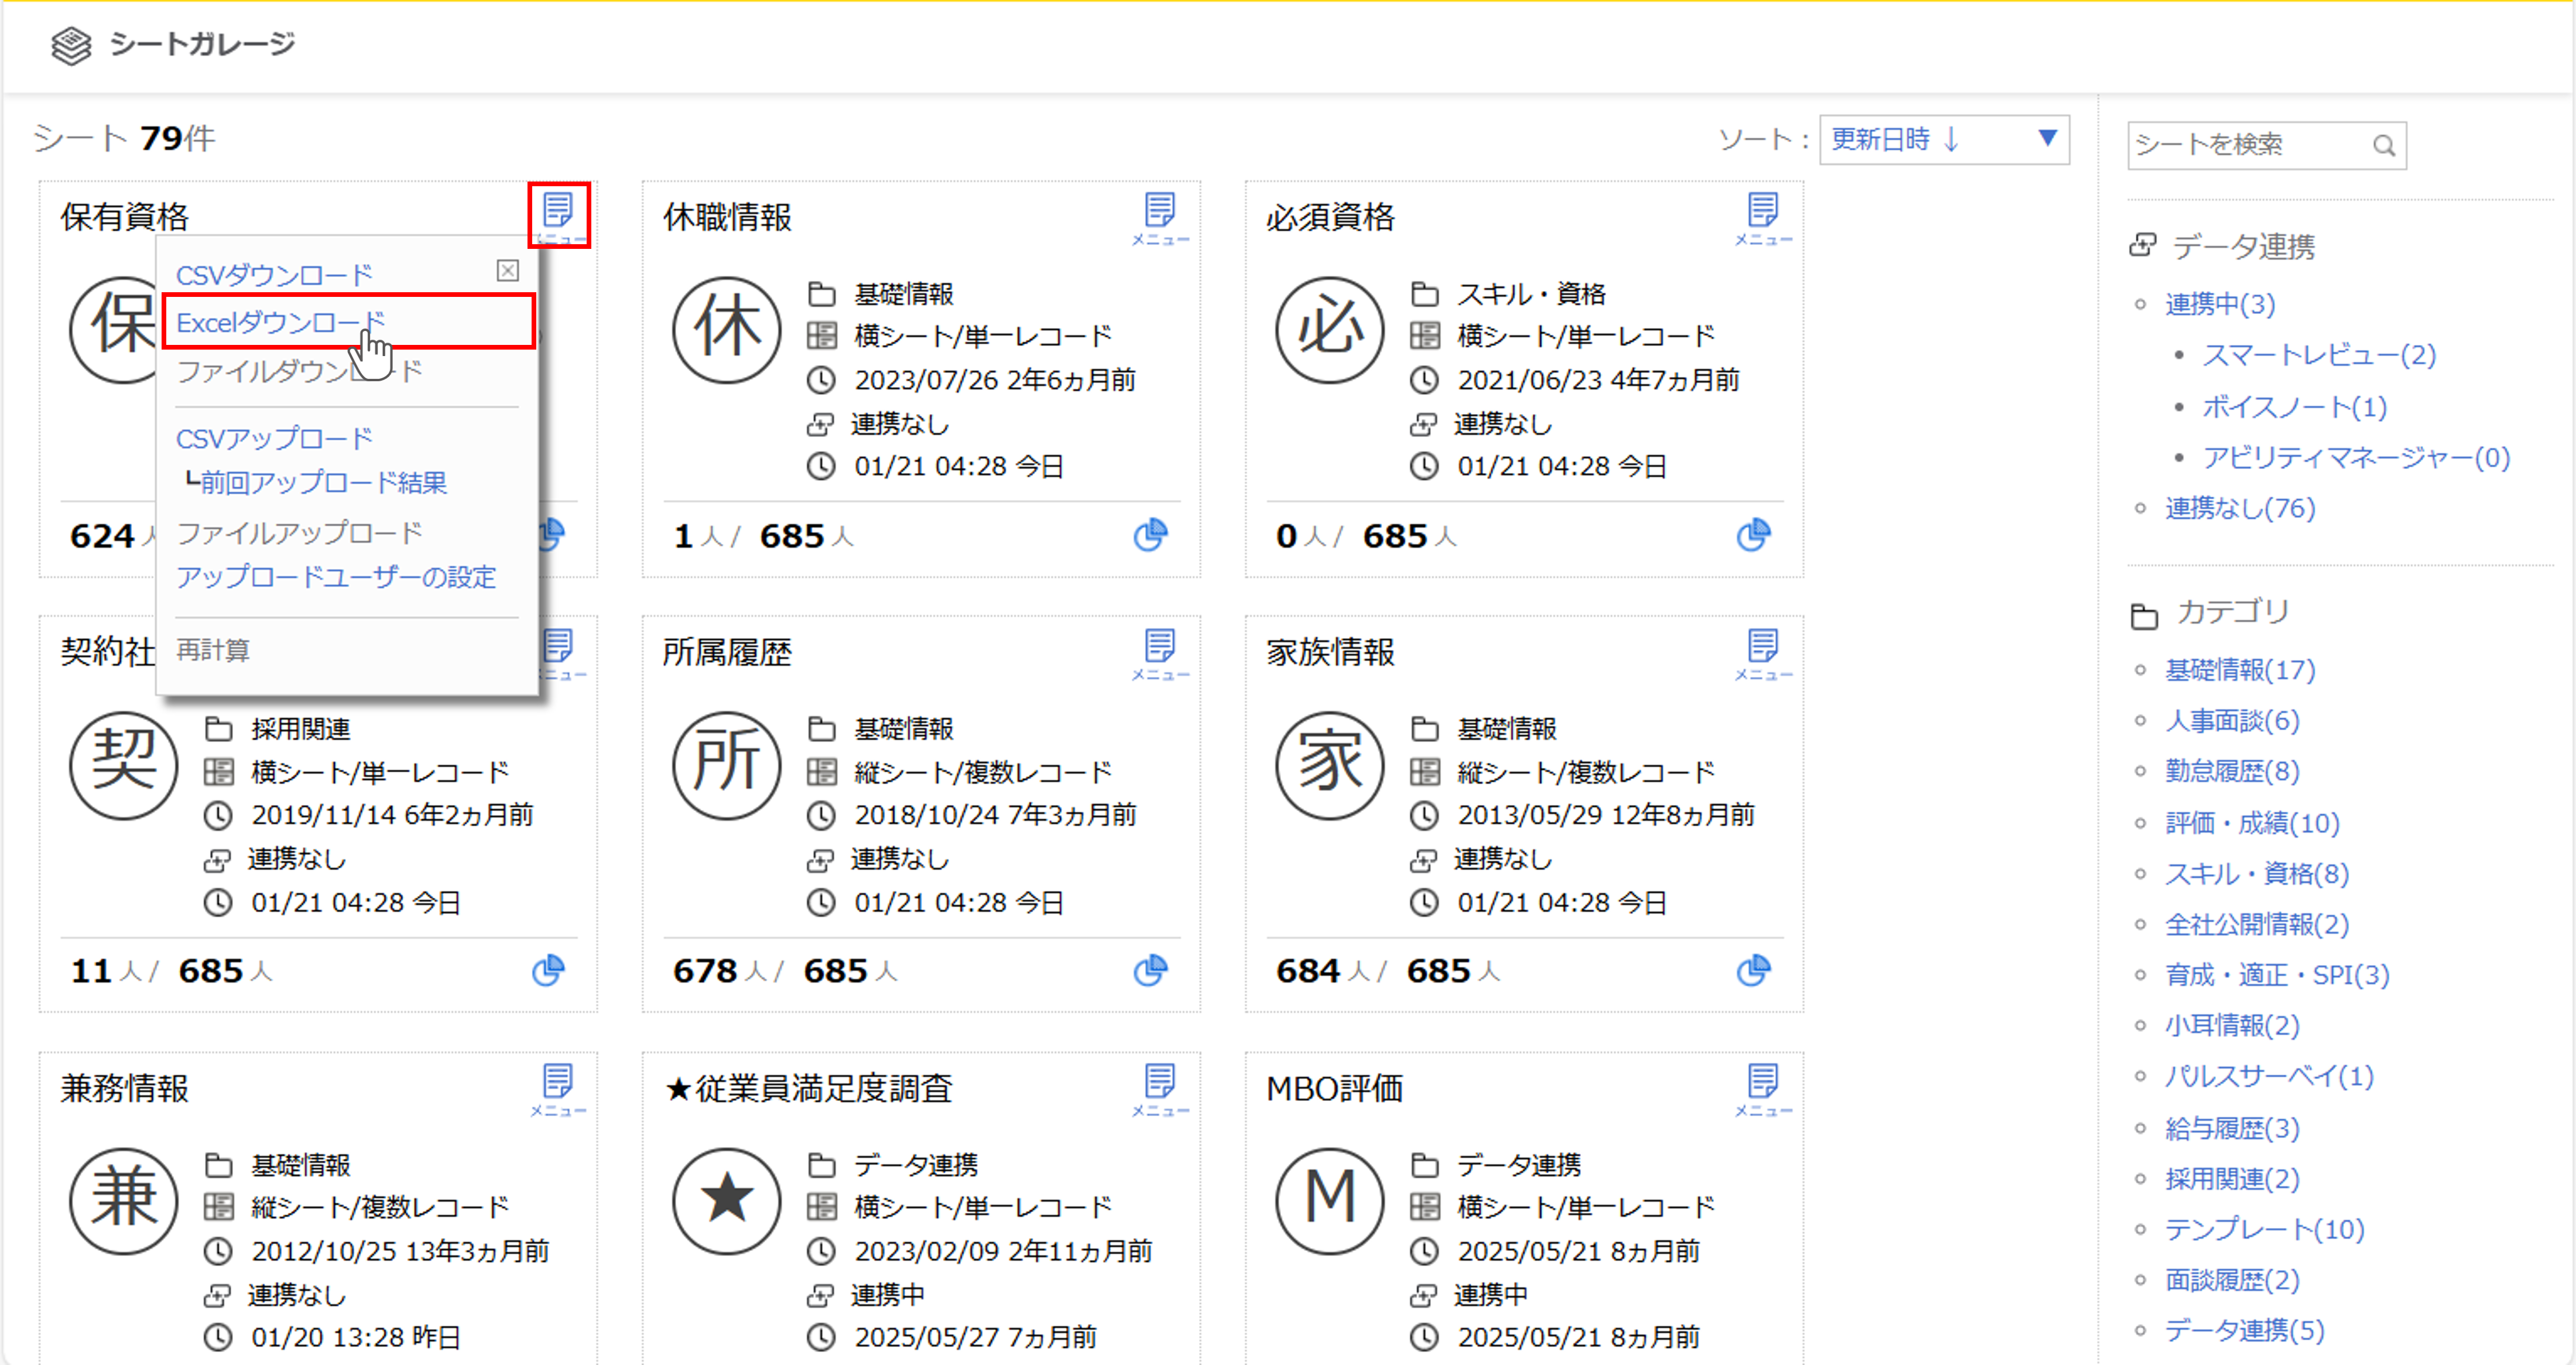Screen dimensions: 2576x1365
Task: Select CSVアップロード from the menu
Action: point(274,438)
